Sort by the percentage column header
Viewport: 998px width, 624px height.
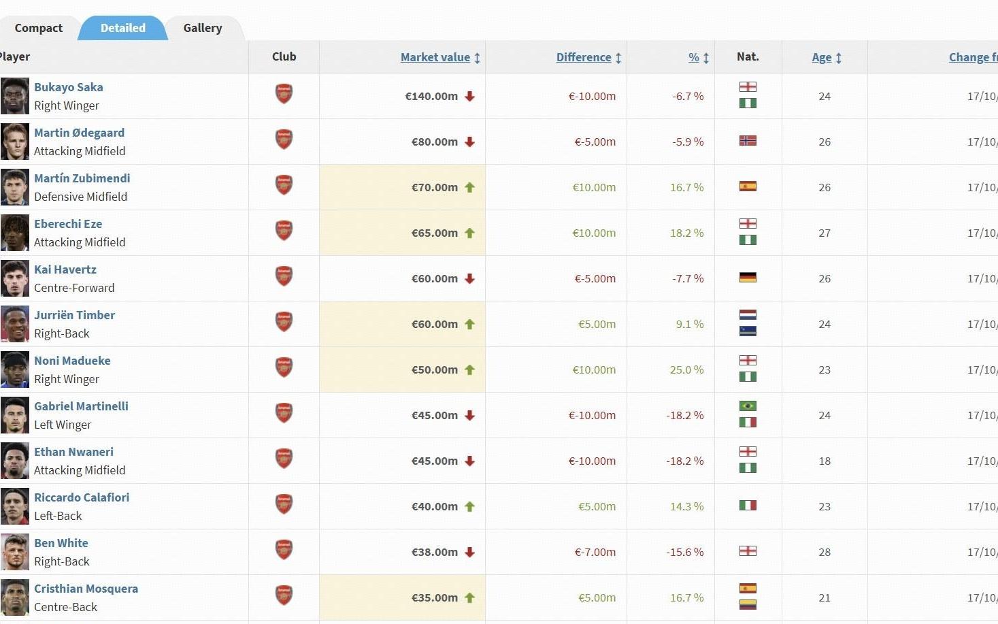(x=694, y=57)
